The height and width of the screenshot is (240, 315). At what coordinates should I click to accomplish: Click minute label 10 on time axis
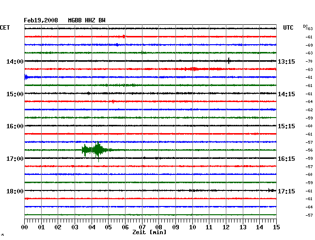click(x=192, y=227)
